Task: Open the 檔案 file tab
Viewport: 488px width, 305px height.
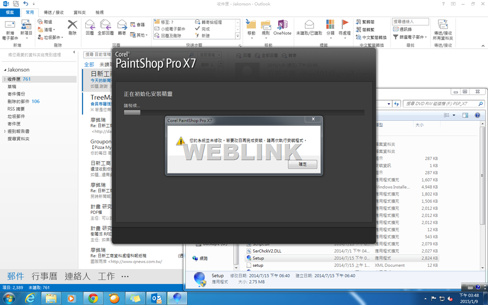Action: pyautogui.click(x=10, y=12)
